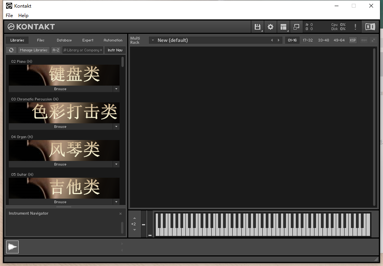The image size is (383, 266).
Task: Click the 04 Organ library banner image
Action: [64, 150]
